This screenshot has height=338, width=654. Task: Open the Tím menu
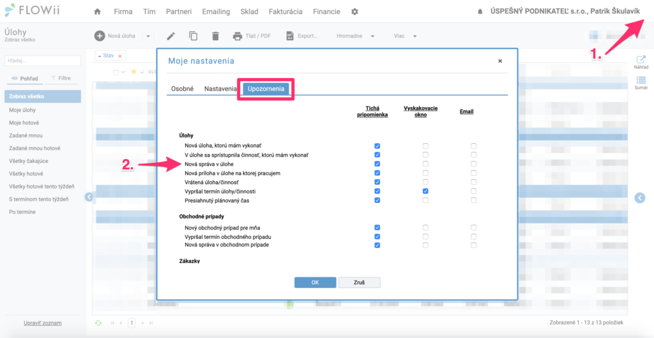coord(149,12)
